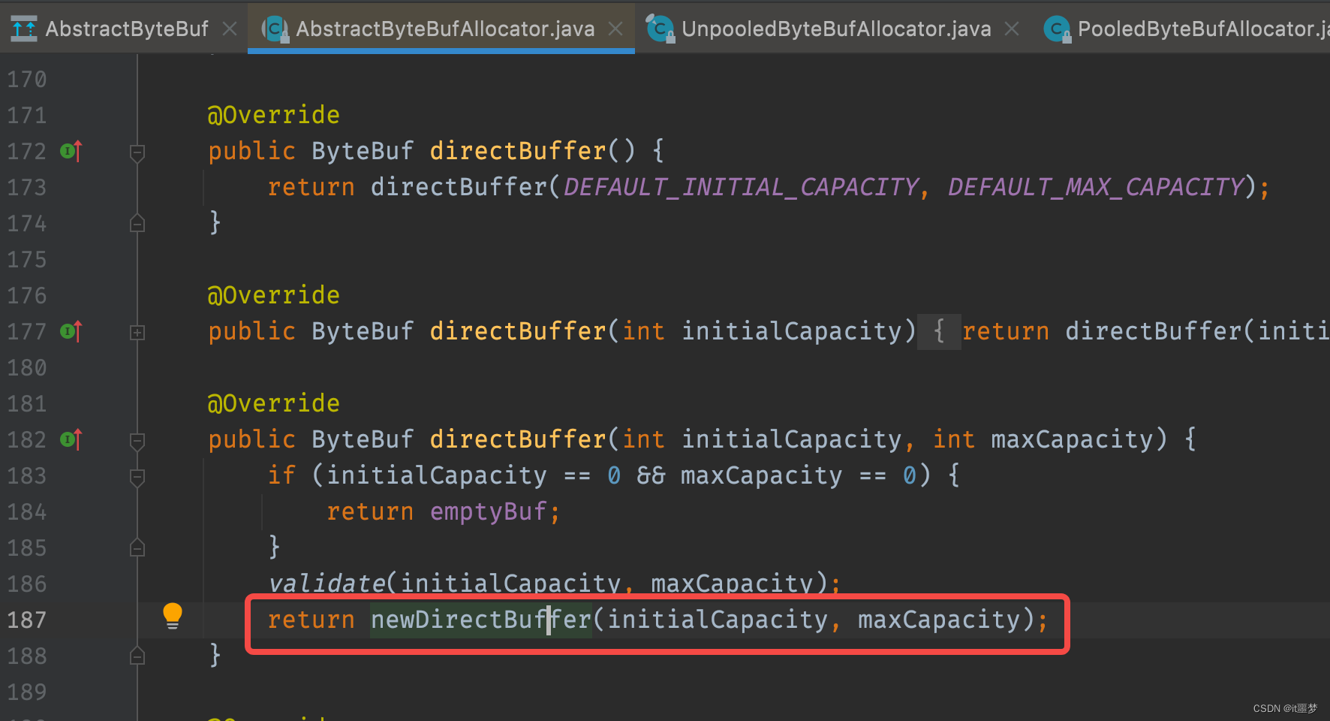1330x721 pixels.
Task: Click the class icon on PooledByteBufAllocator.java tab
Action: point(1057,29)
